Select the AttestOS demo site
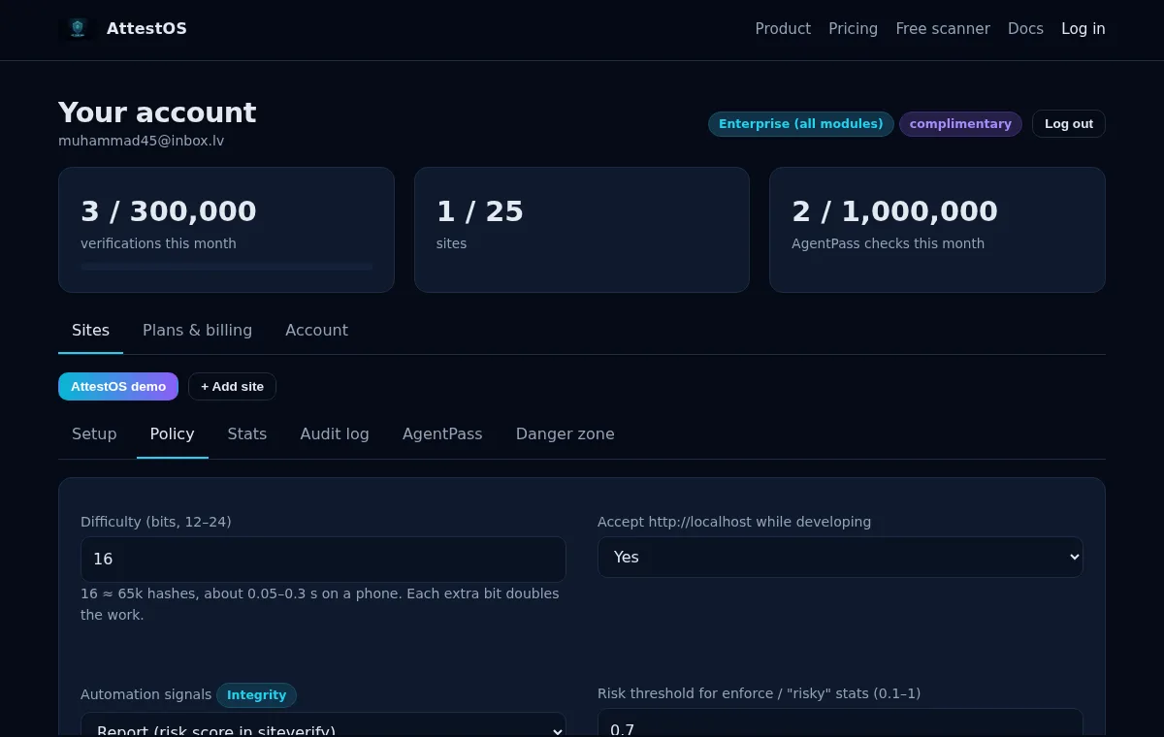The width and height of the screenshot is (1164, 737). pyautogui.click(x=118, y=387)
